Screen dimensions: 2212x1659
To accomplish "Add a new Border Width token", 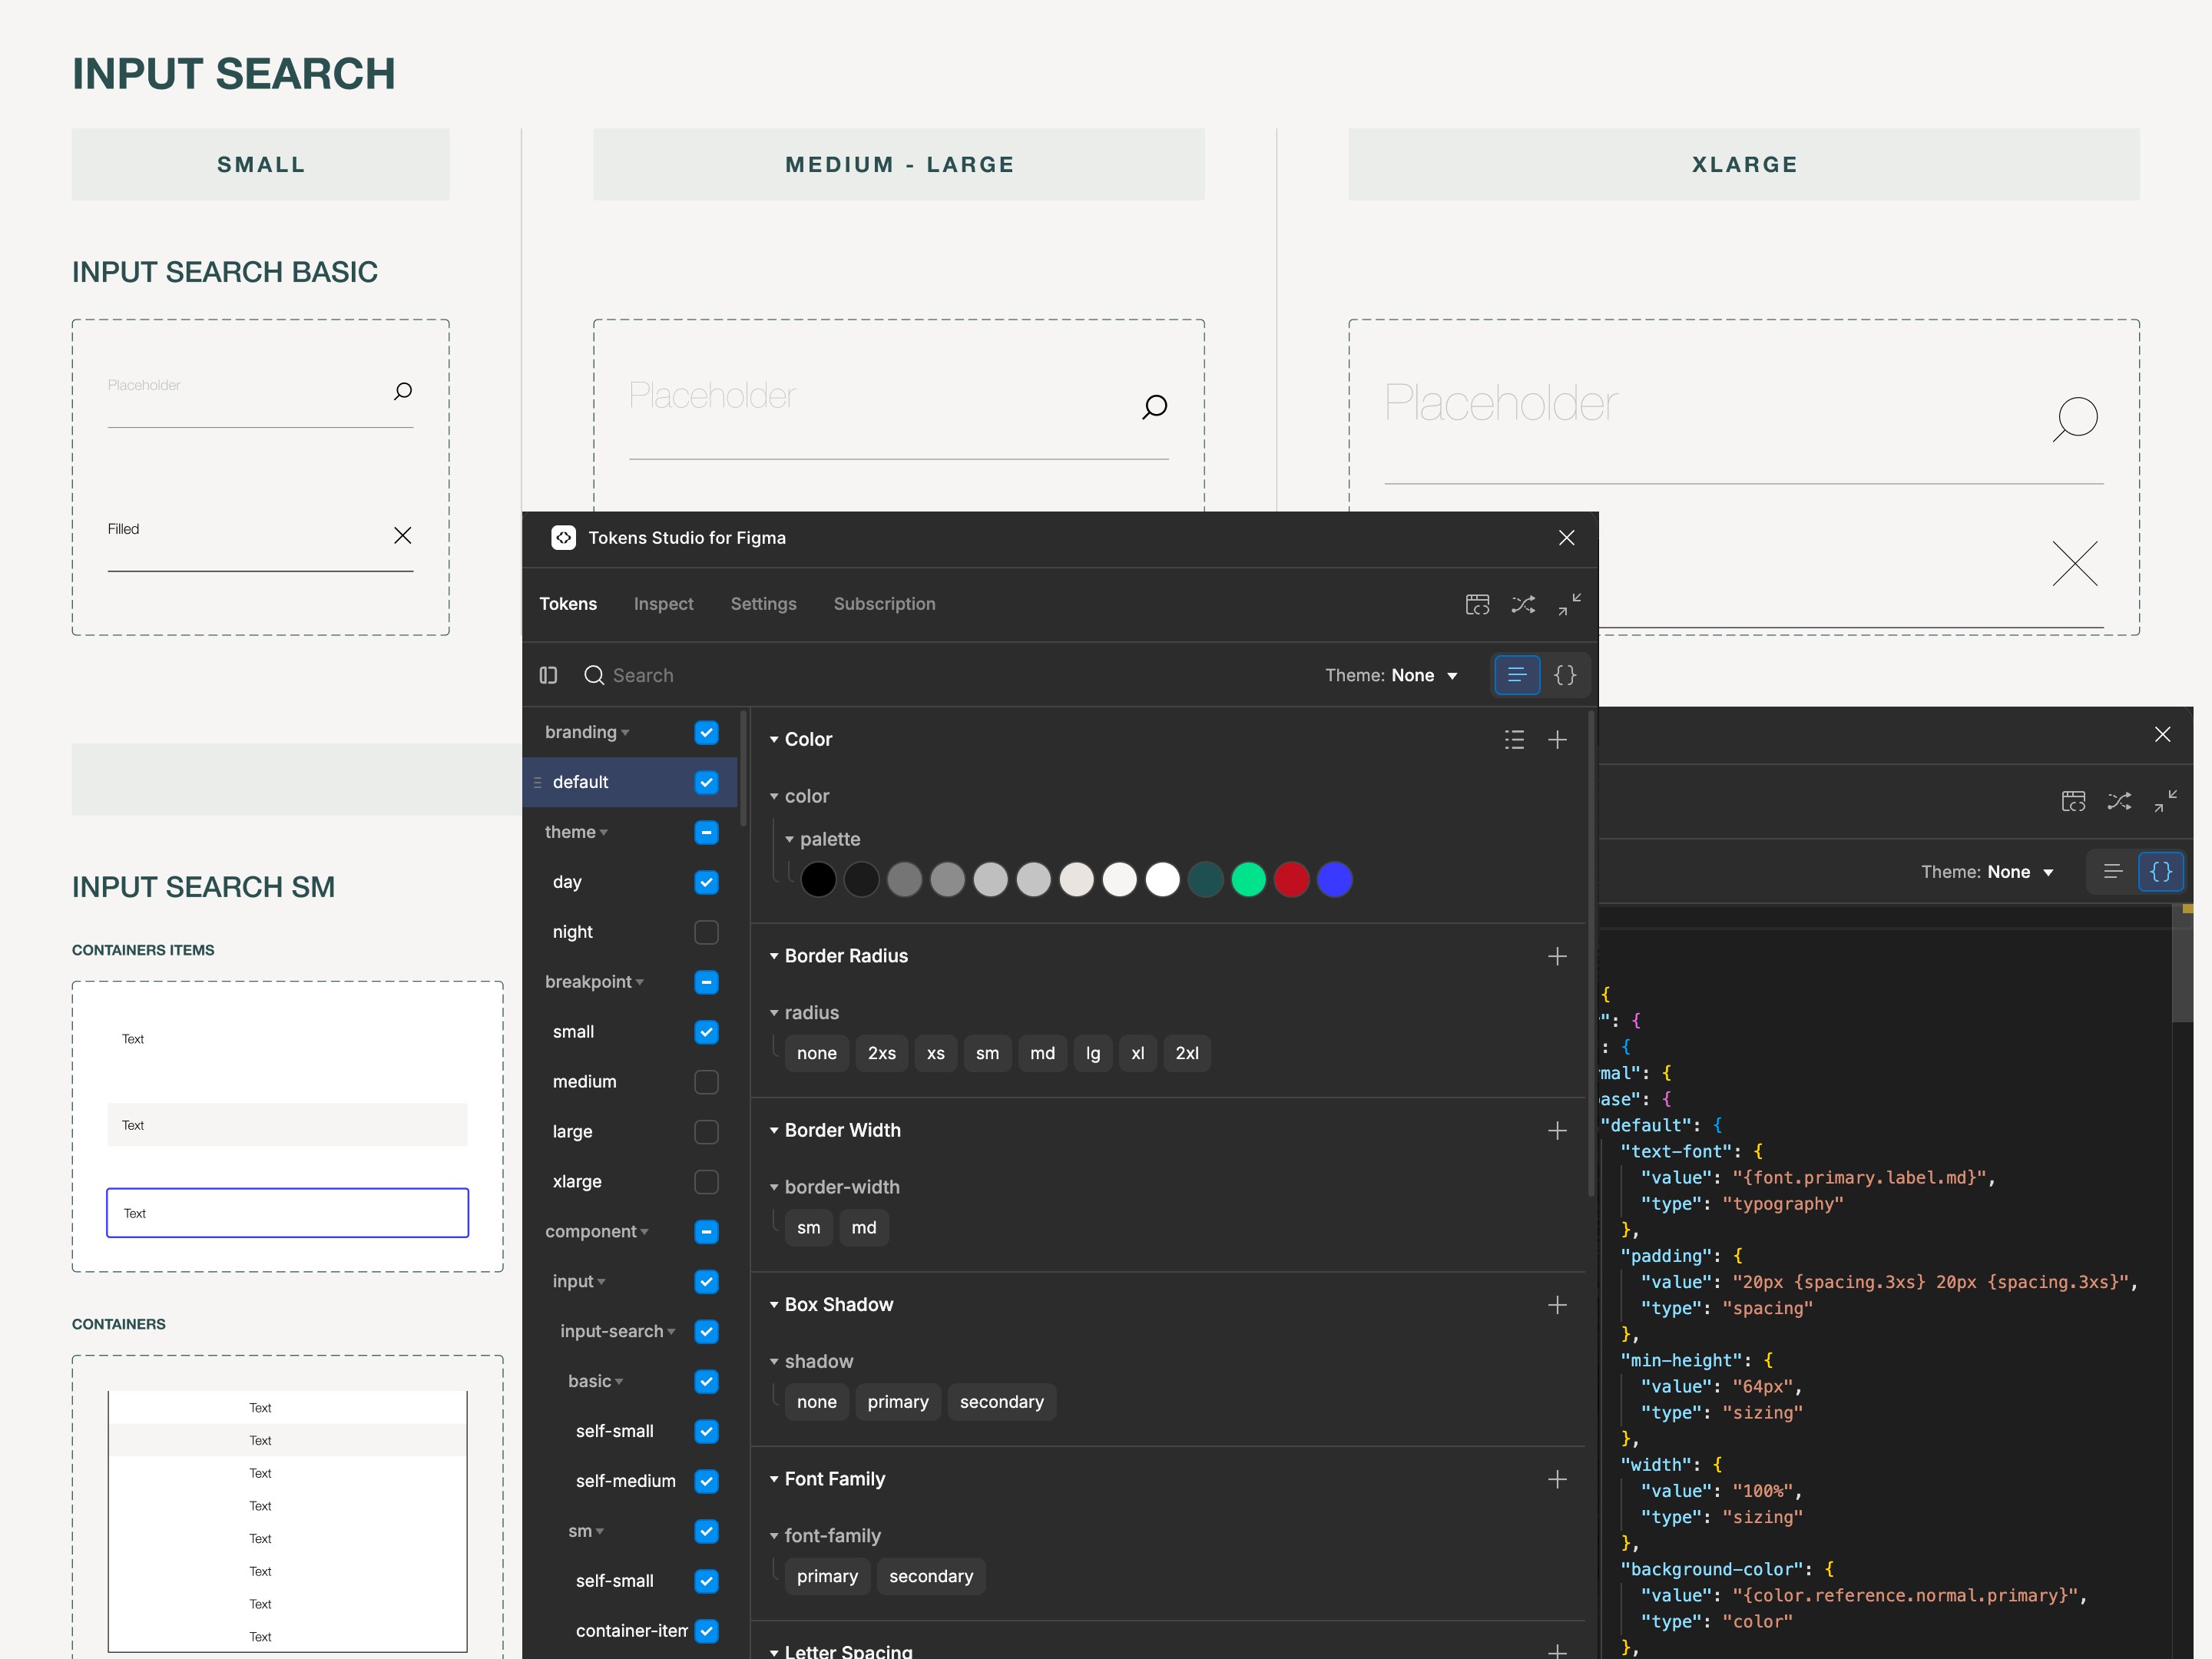I will click(1557, 1130).
